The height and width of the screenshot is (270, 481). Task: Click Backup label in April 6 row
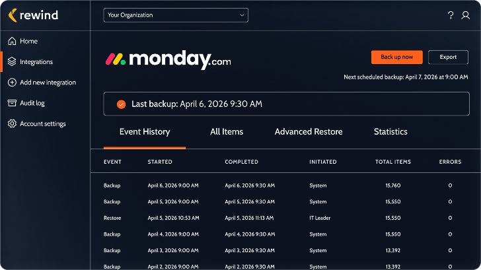click(112, 186)
